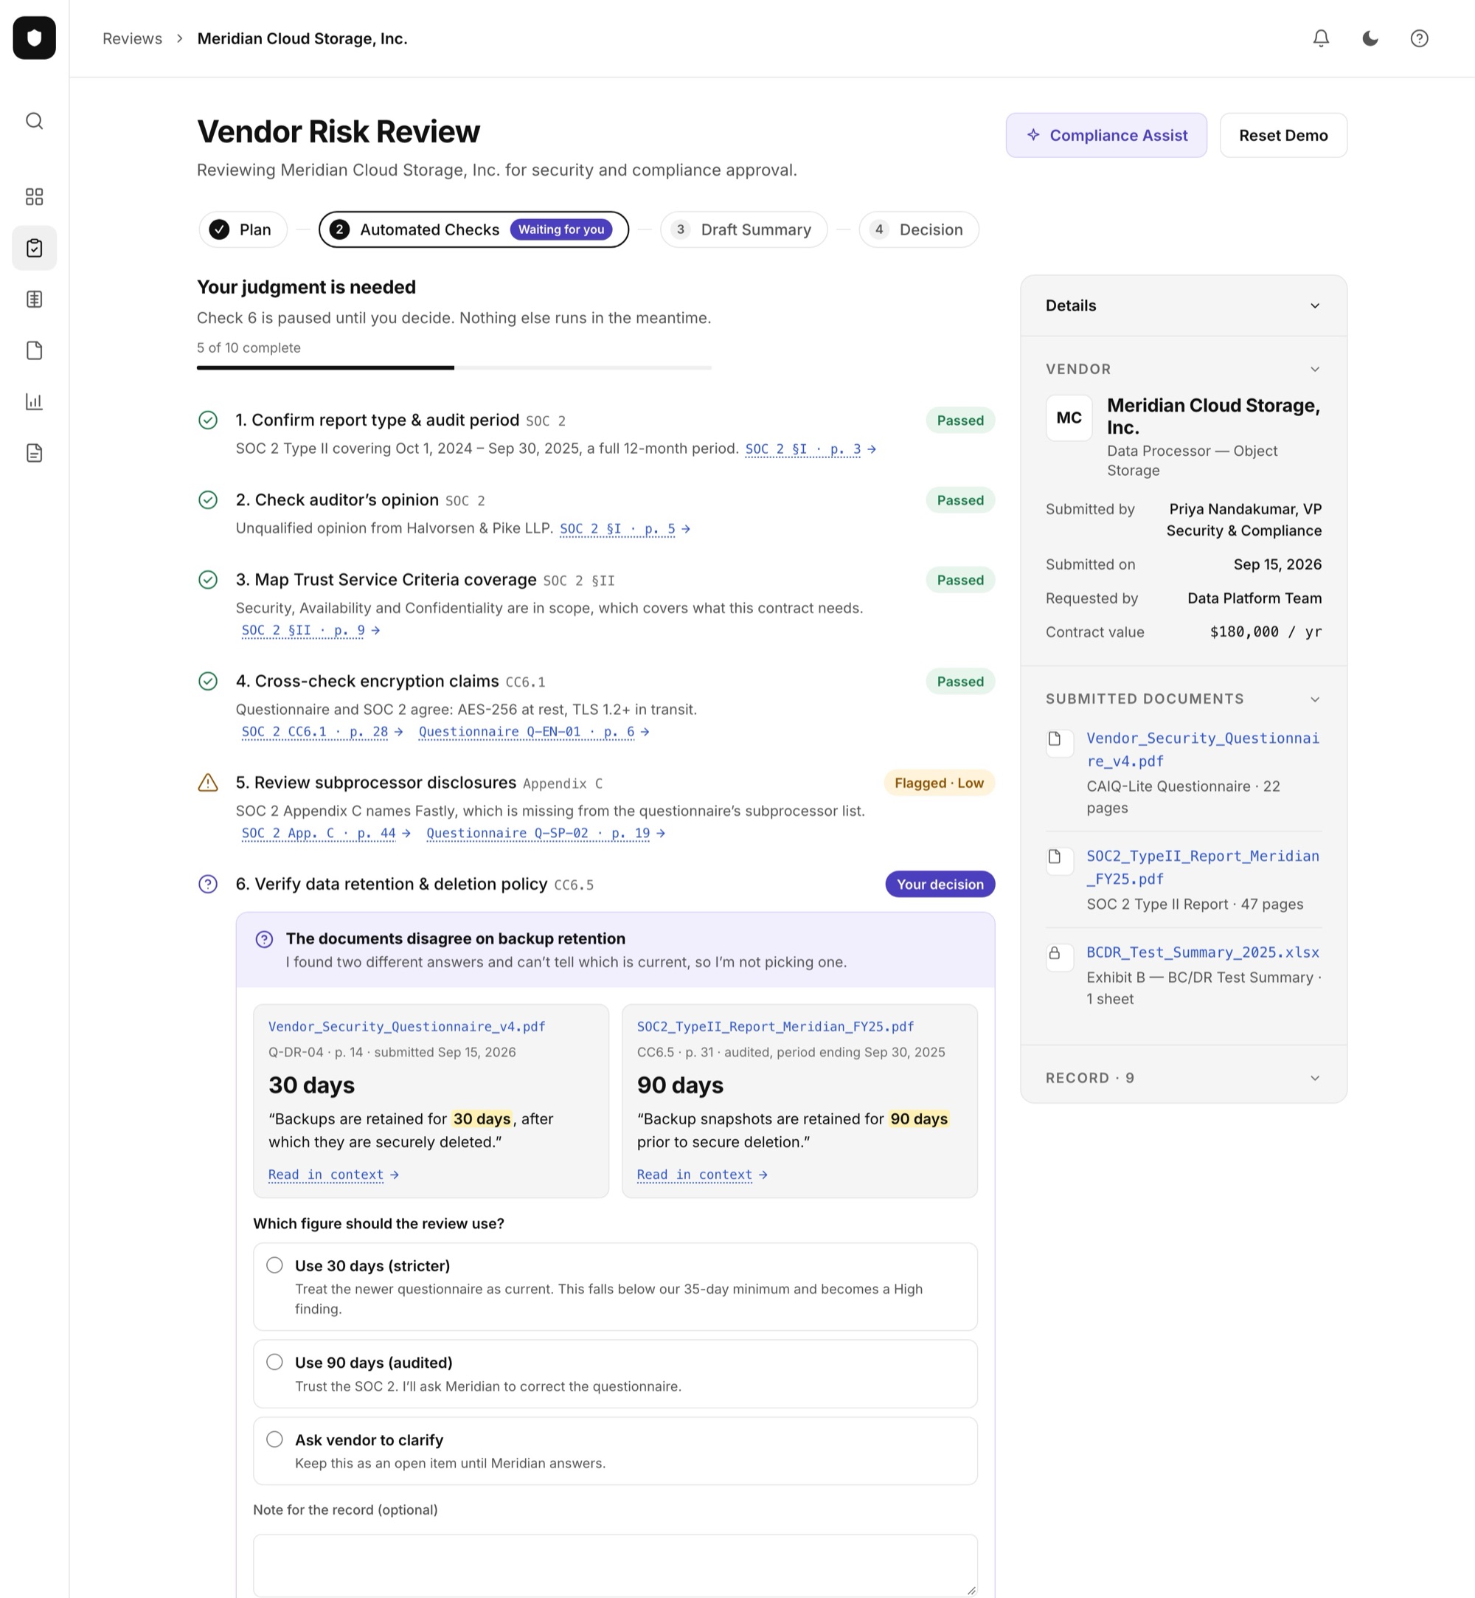Open the Draft Summary step
The width and height of the screenshot is (1475, 1598).
pyautogui.click(x=743, y=230)
